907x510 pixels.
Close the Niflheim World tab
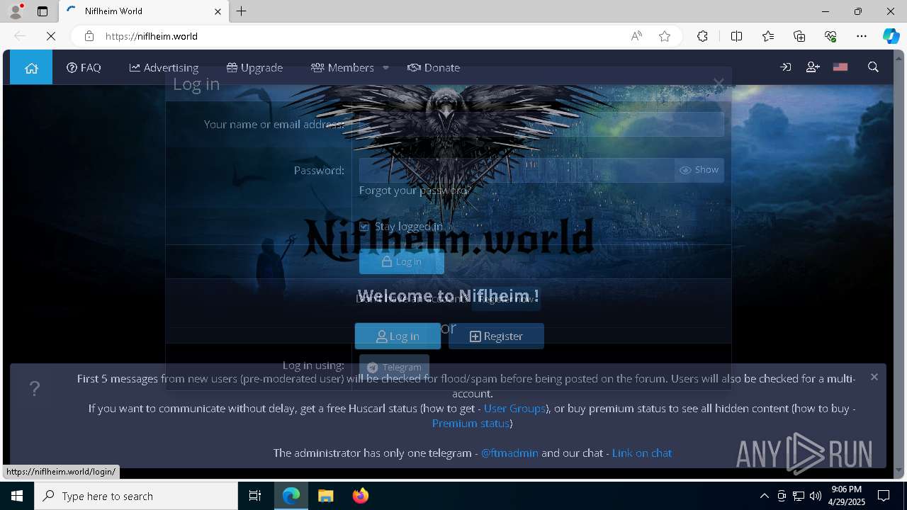click(218, 11)
